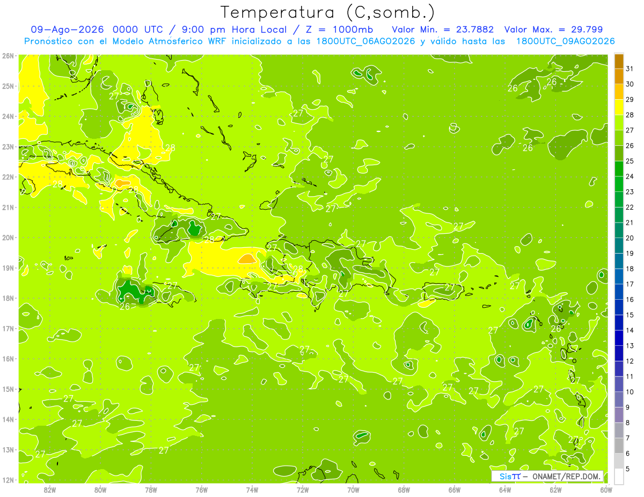Viewport: 644px width, 497px height.
Task: Click the 'SisTT - ONAMET/REP.DOM.' logo box
Action: click(x=547, y=476)
